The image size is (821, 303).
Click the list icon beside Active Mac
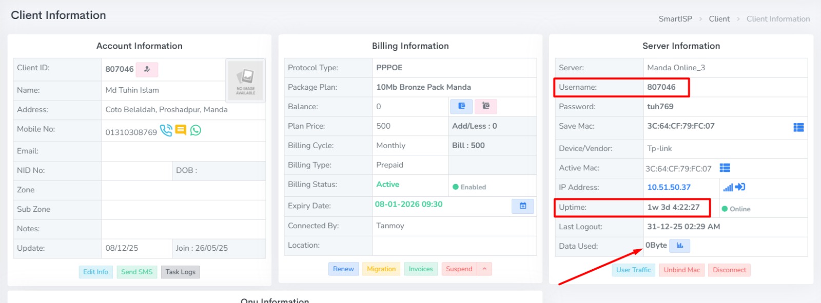(x=725, y=168)
